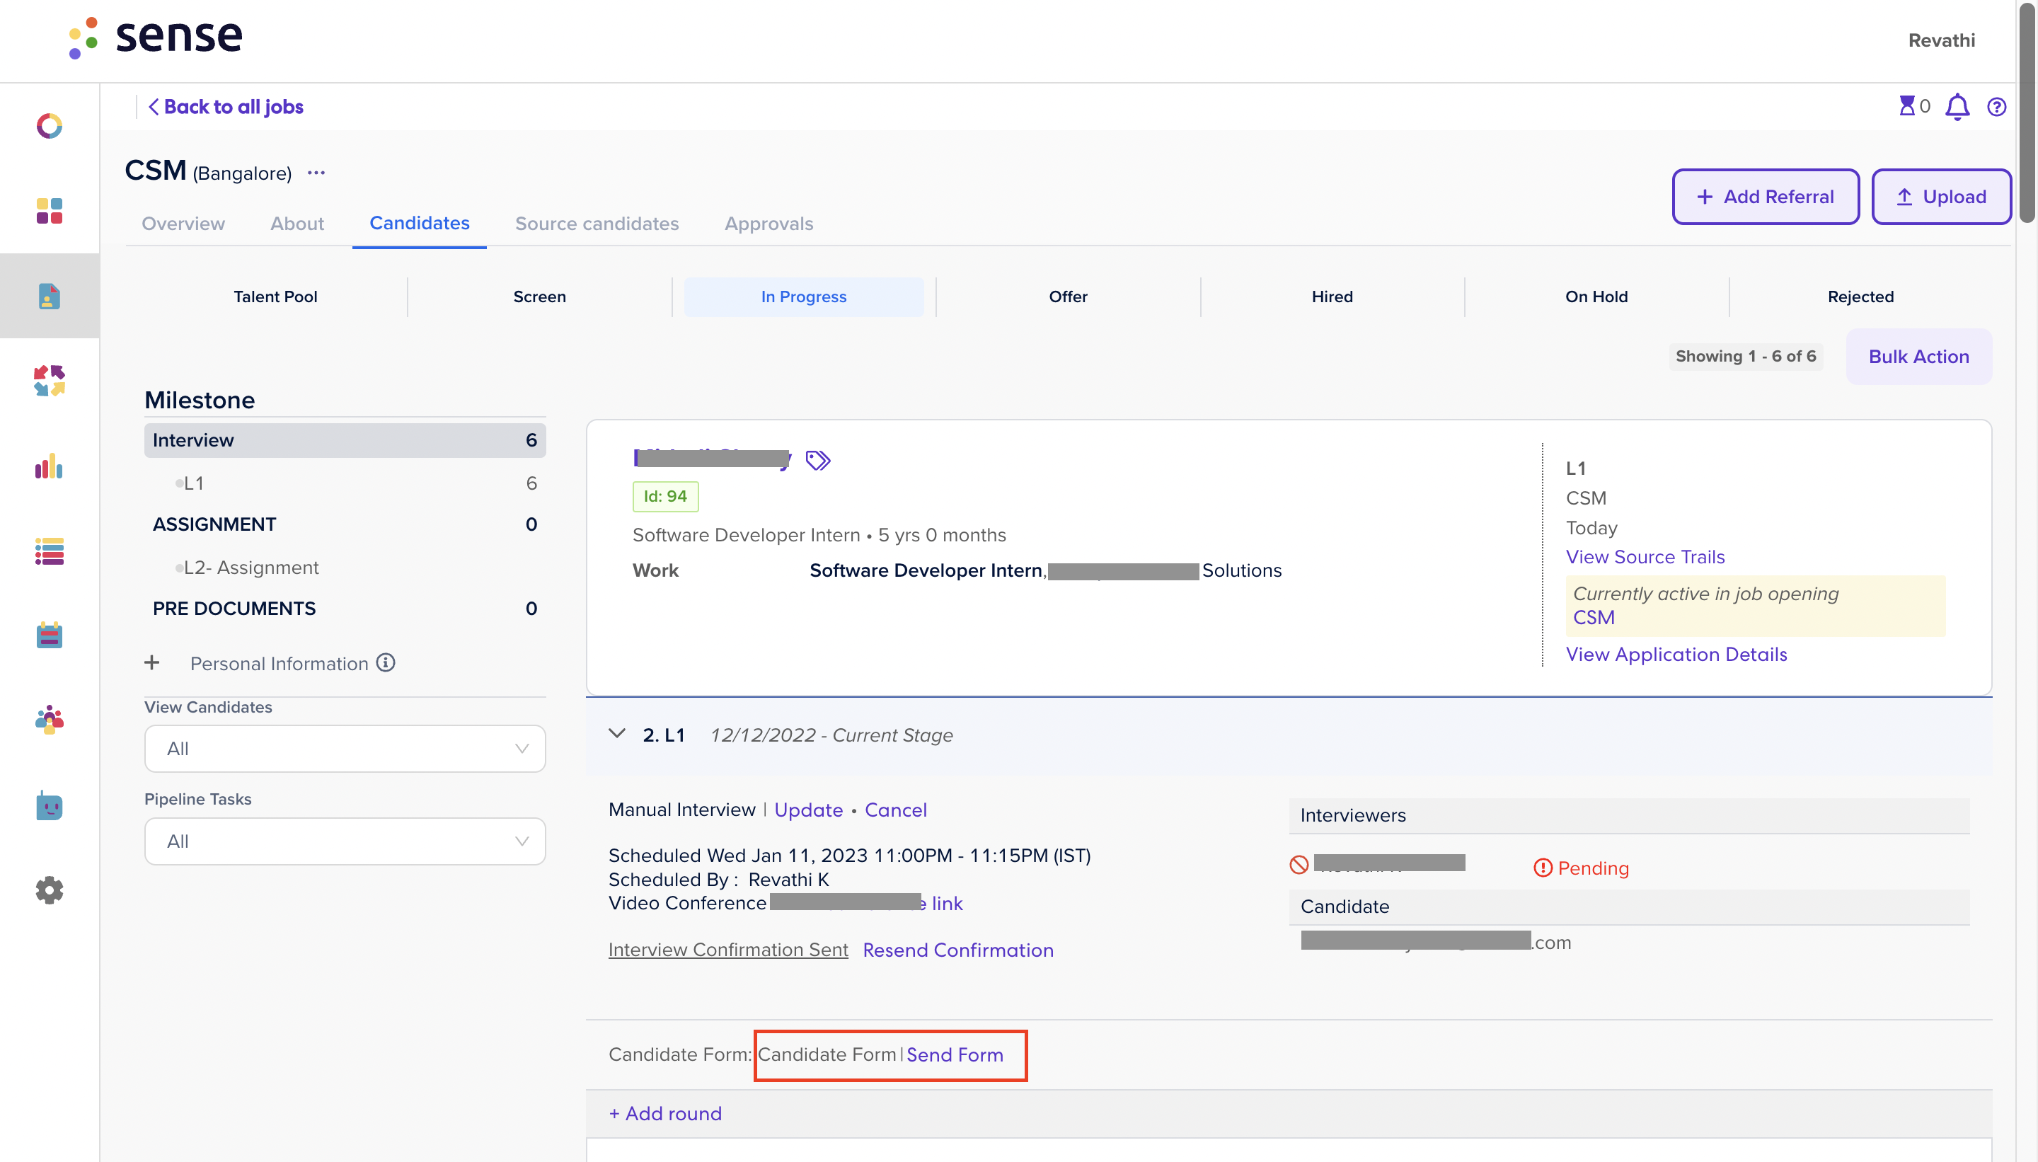This screenshot has height=1162, width=2038.
Task: Open the people group sidebar icon
Action: tap(50, 720)
